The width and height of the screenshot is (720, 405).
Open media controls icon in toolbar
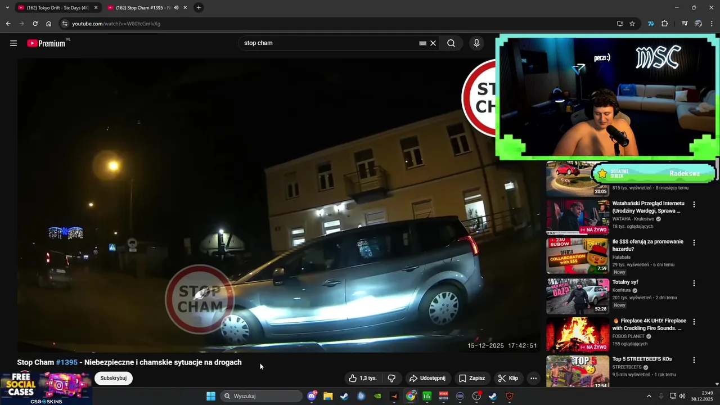click(685, 24)
